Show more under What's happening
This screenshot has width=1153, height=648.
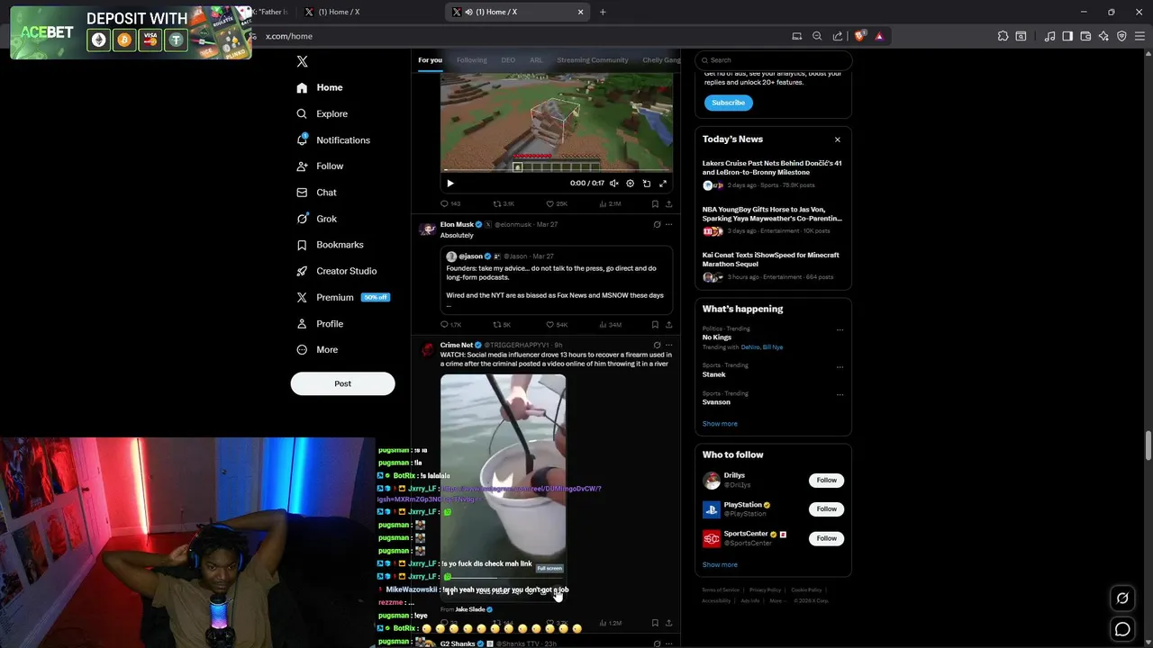point(720,424)
